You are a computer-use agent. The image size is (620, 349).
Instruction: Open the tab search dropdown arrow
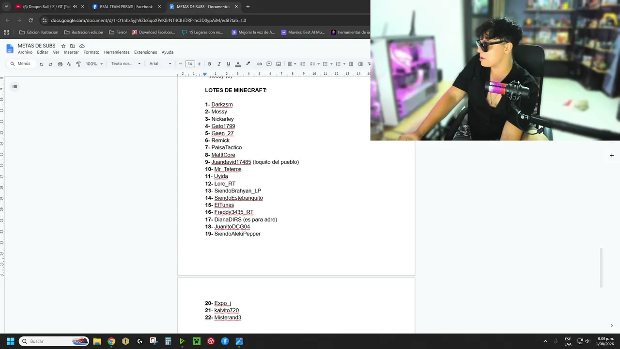tap(6, 7)
